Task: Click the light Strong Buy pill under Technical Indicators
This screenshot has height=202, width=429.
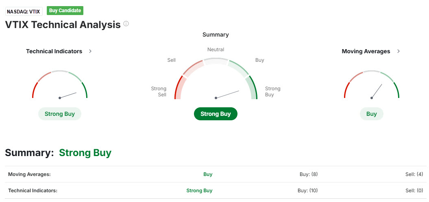Action: (60, 114)
